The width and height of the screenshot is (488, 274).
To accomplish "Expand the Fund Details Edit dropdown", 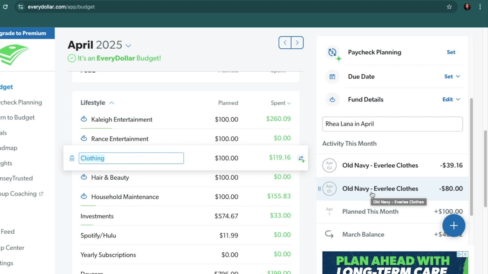I will click(x=451, y=99).
